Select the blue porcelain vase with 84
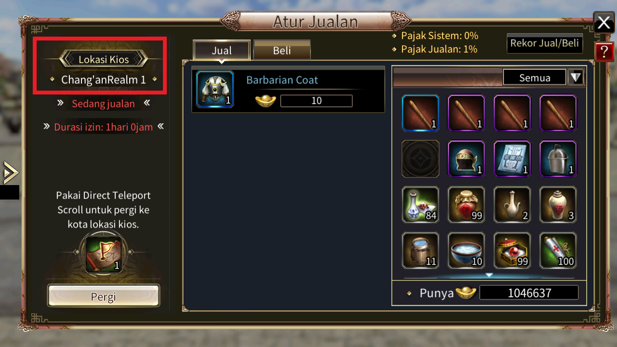617x347 pixels. (420, 204)
